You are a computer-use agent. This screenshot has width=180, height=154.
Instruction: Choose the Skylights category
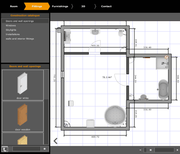click(11, 30)
